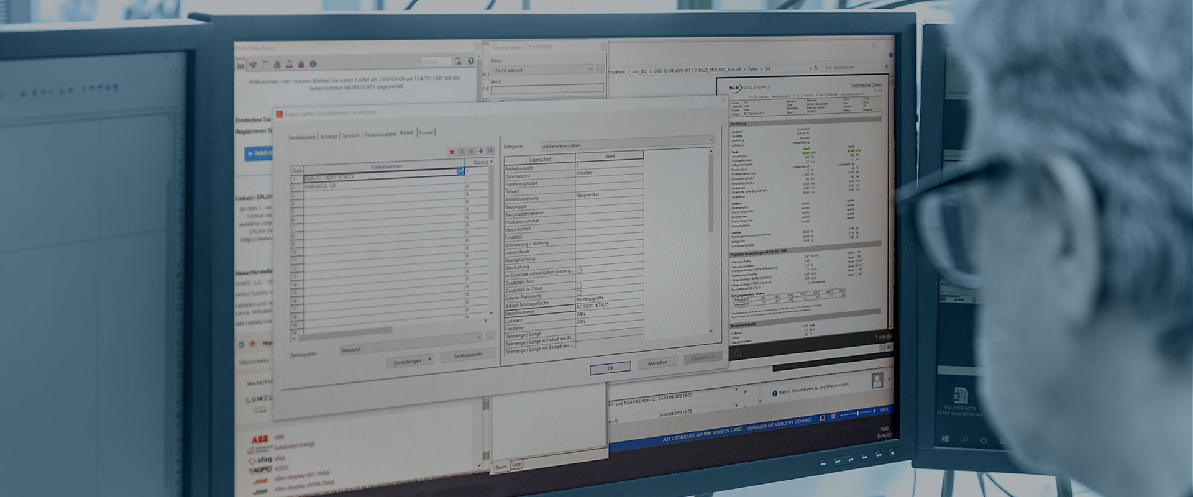Switch to the Anzeige tab
Image resolution: width=1193 pixels, height=497 pixels.
point(329,136)
